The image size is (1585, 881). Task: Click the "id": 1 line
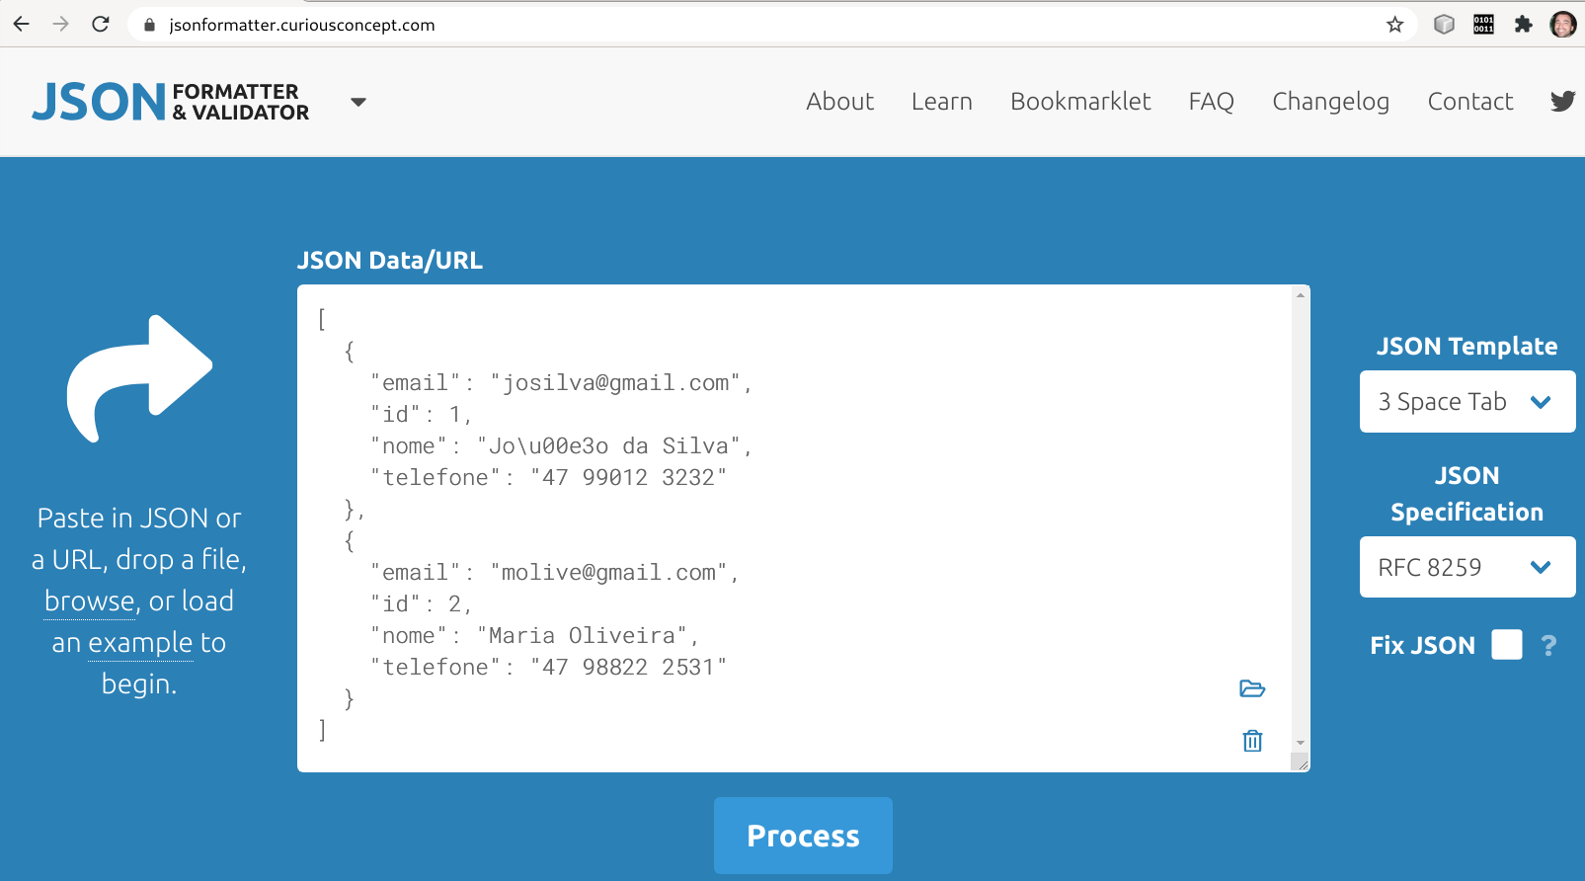(x=422, y=415)
